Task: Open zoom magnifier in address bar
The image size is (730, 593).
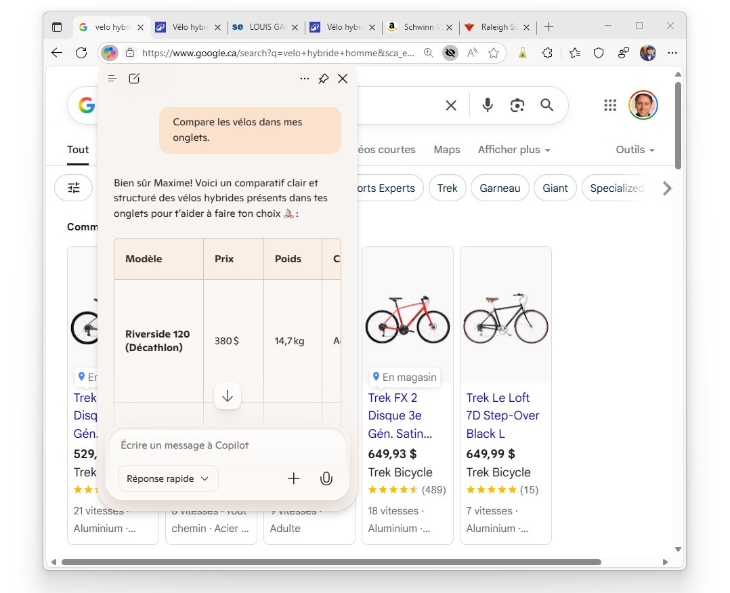Action: tap(428, 53)
